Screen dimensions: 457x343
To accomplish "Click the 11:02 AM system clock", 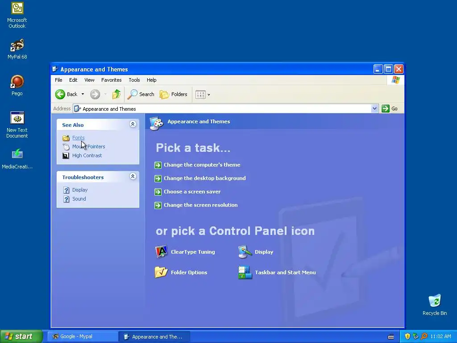I will [440, 337].
